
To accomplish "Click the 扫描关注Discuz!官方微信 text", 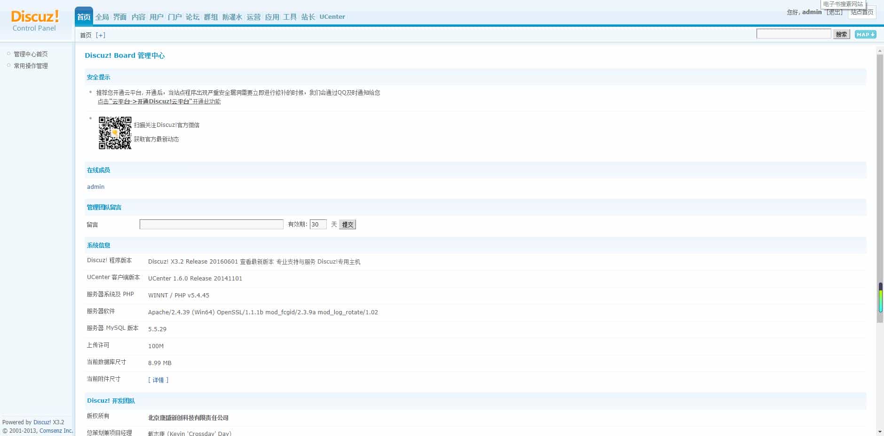I will click(x=167, y=125).
